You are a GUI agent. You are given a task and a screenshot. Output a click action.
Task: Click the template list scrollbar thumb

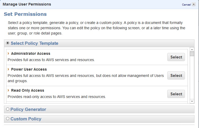(x=192, y=54)
